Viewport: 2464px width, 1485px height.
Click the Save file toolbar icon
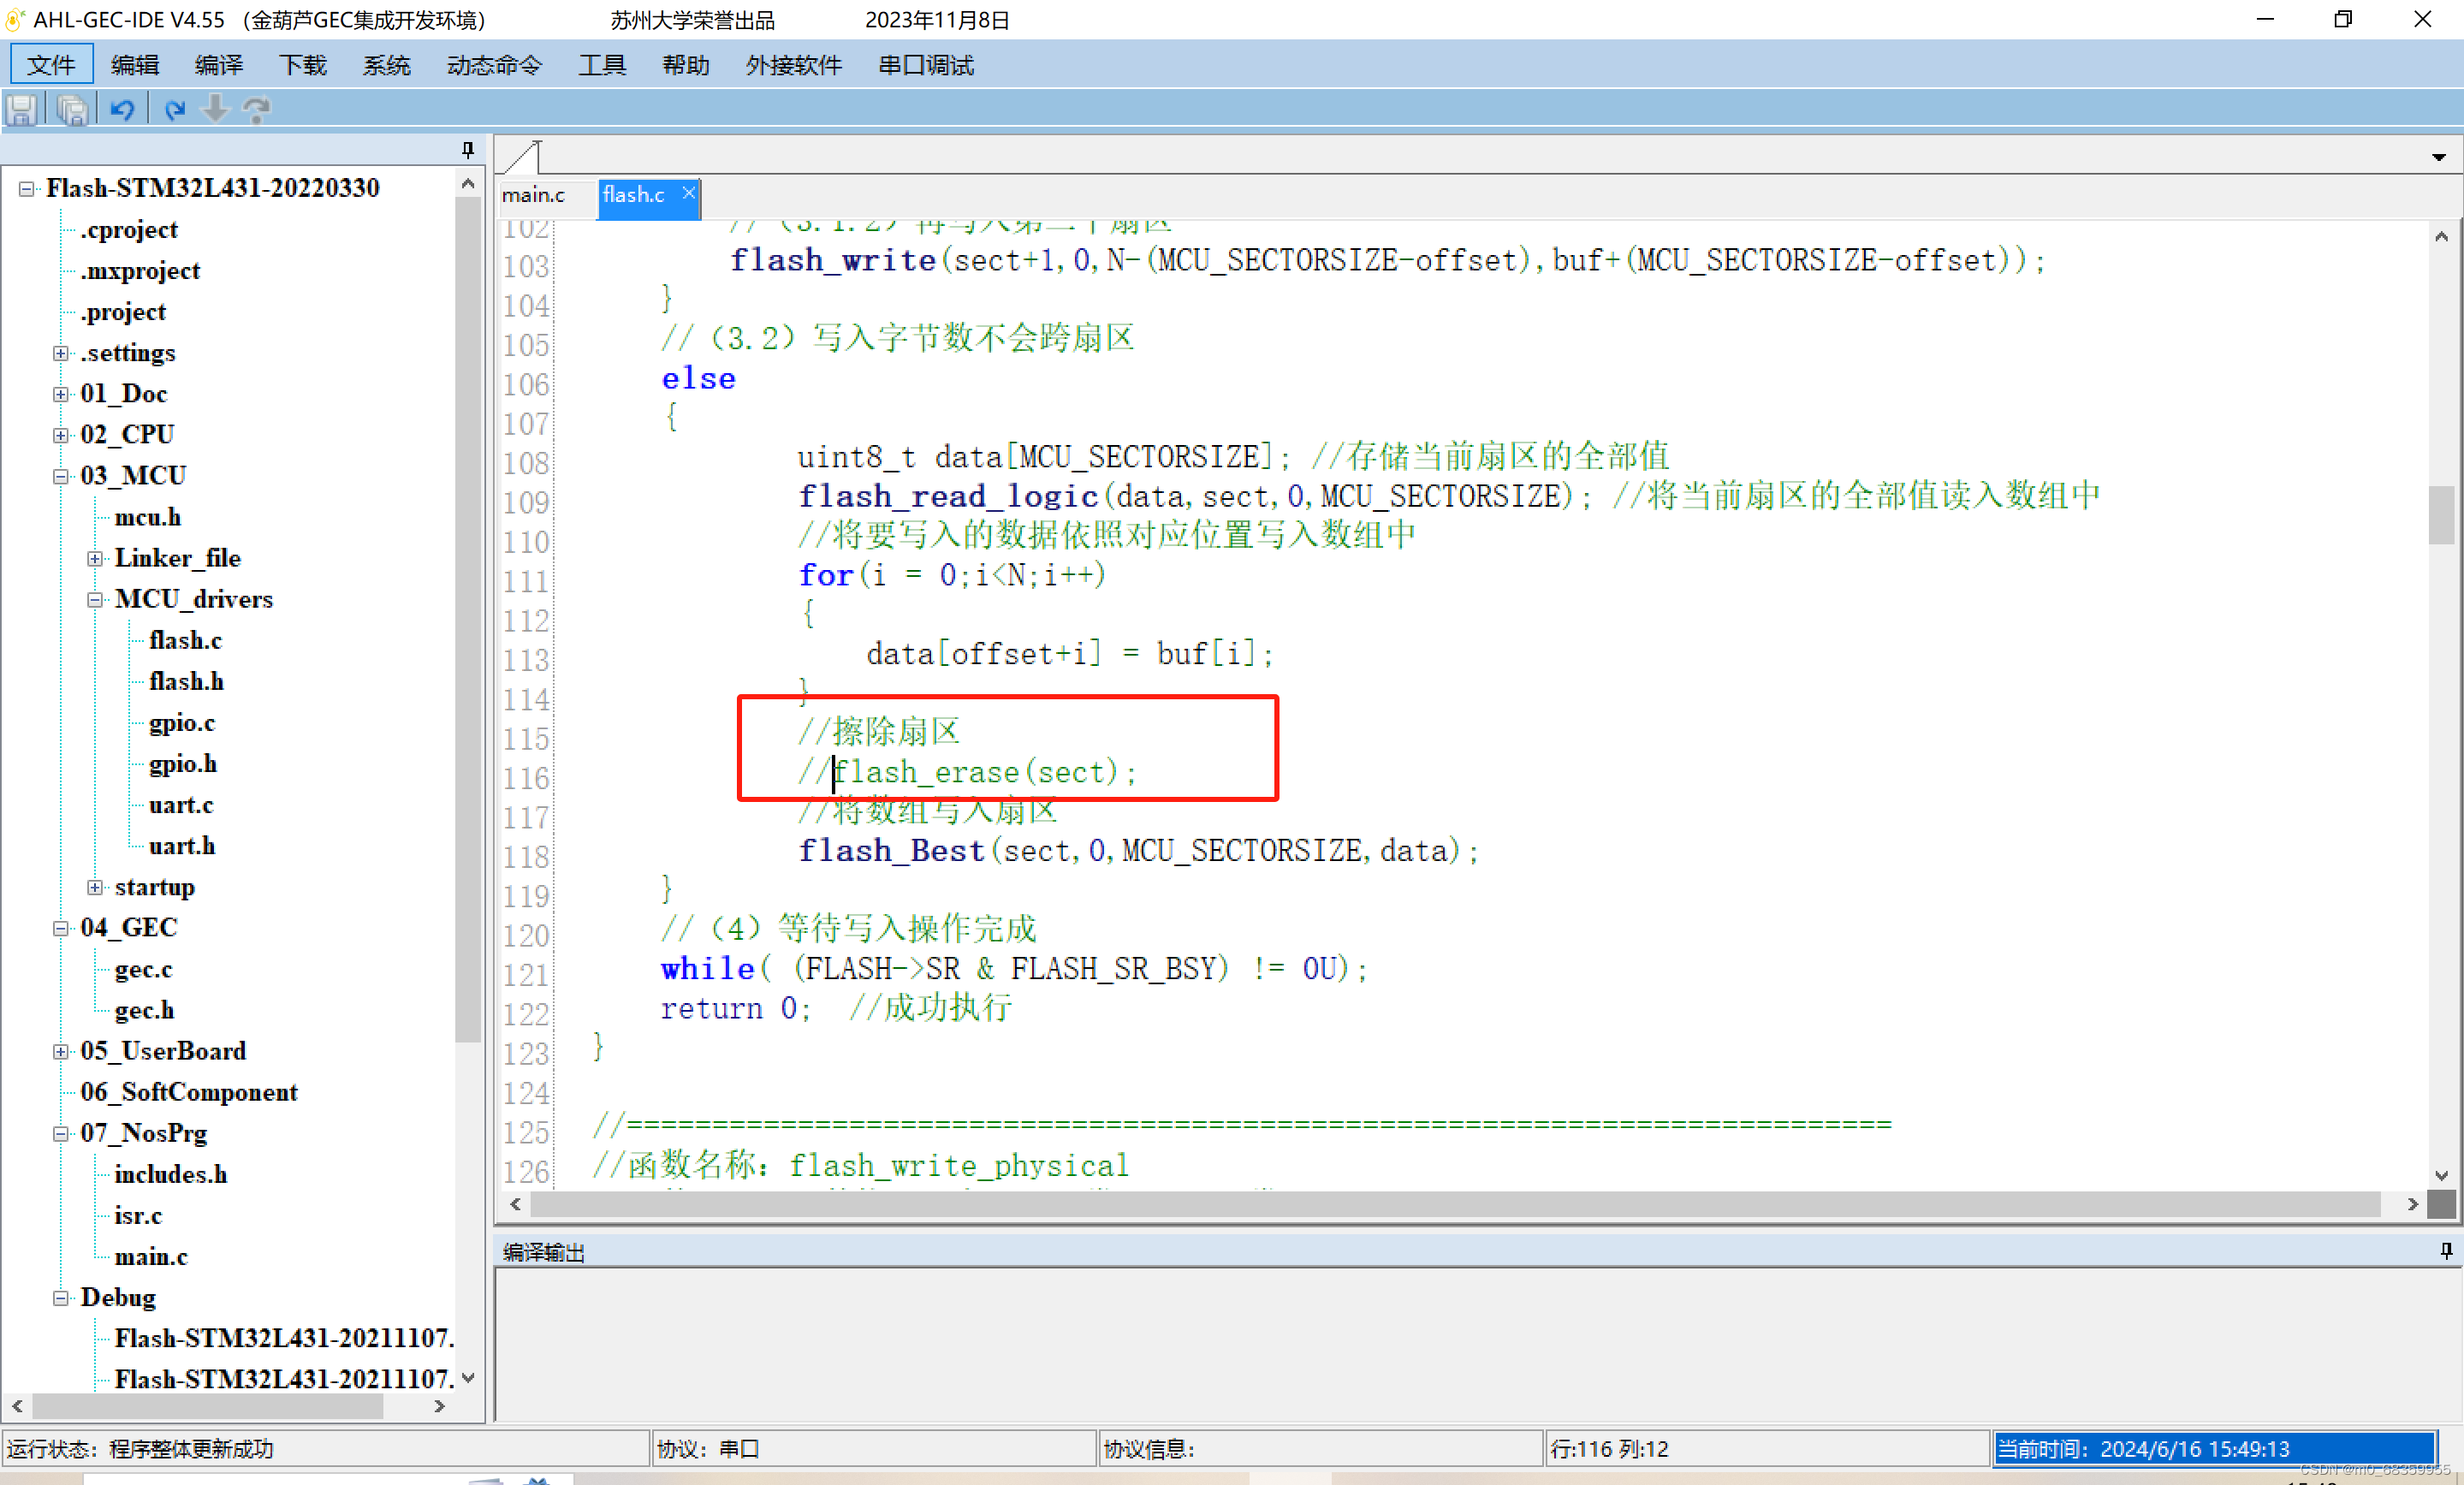(x=22, y=109)
